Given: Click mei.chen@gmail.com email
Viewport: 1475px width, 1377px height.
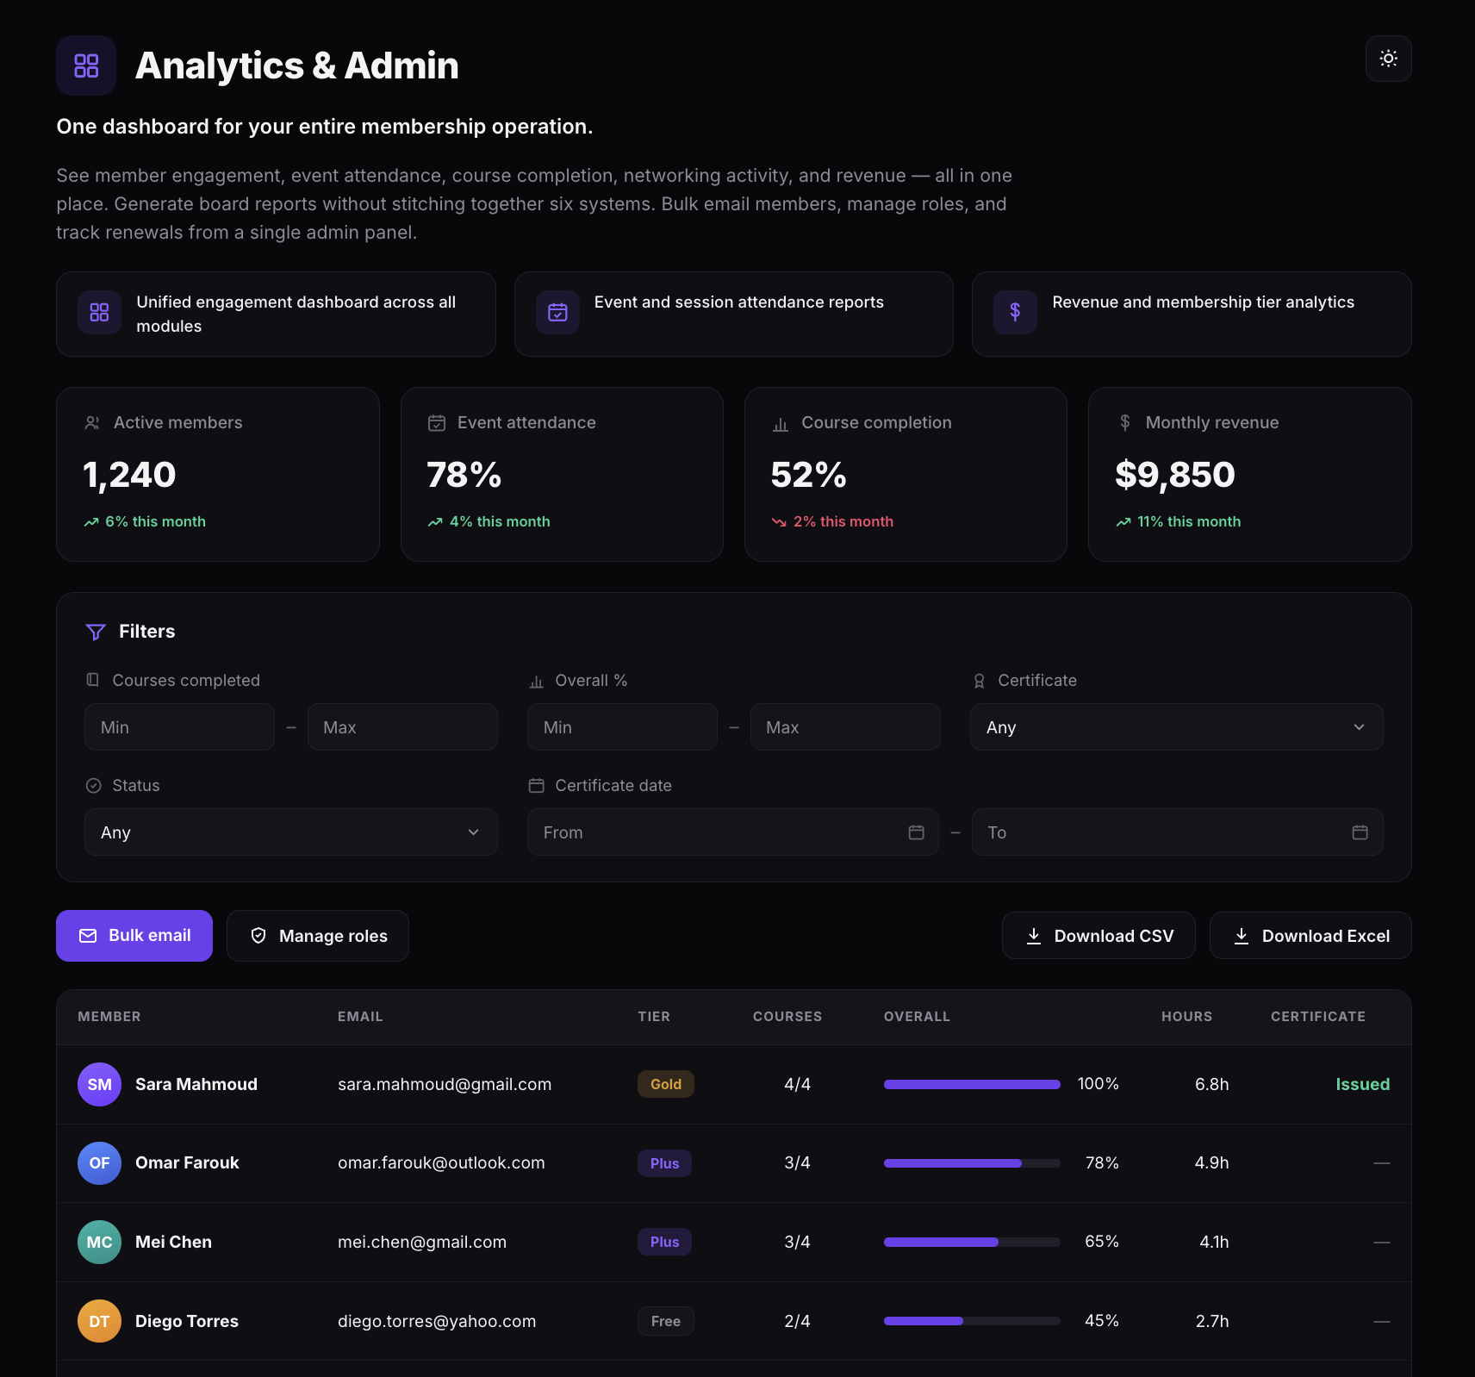Looking at the screenshot, I should pyautogui.click(x=422, y=1242).
